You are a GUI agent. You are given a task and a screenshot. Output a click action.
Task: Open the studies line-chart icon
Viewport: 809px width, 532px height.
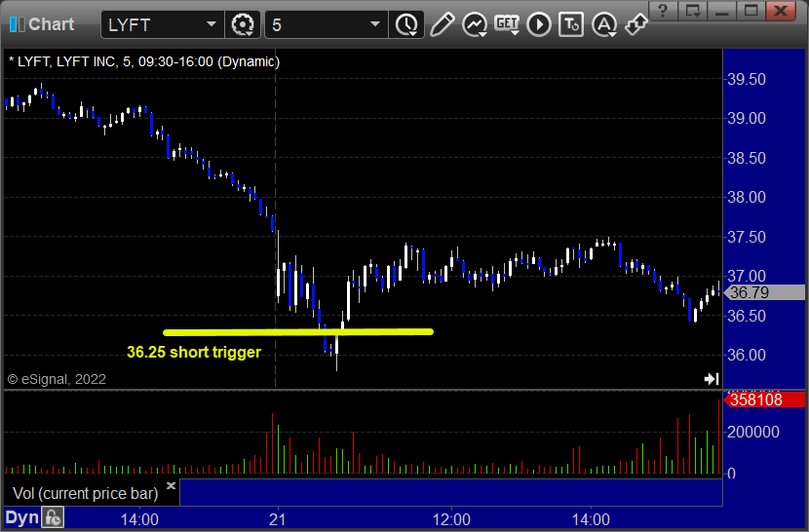[x=474, y=24]
